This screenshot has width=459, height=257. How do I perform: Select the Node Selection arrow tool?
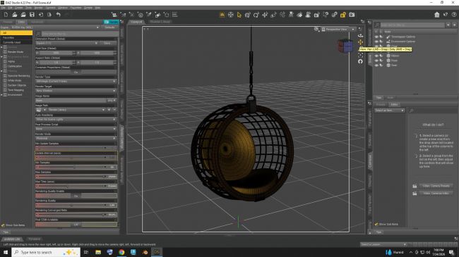[239, 15]
